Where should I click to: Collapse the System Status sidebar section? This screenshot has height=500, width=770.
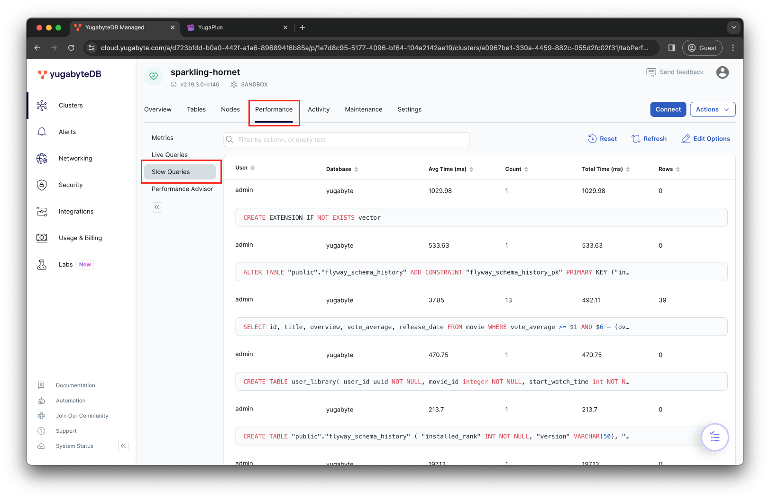click(123, 446)
